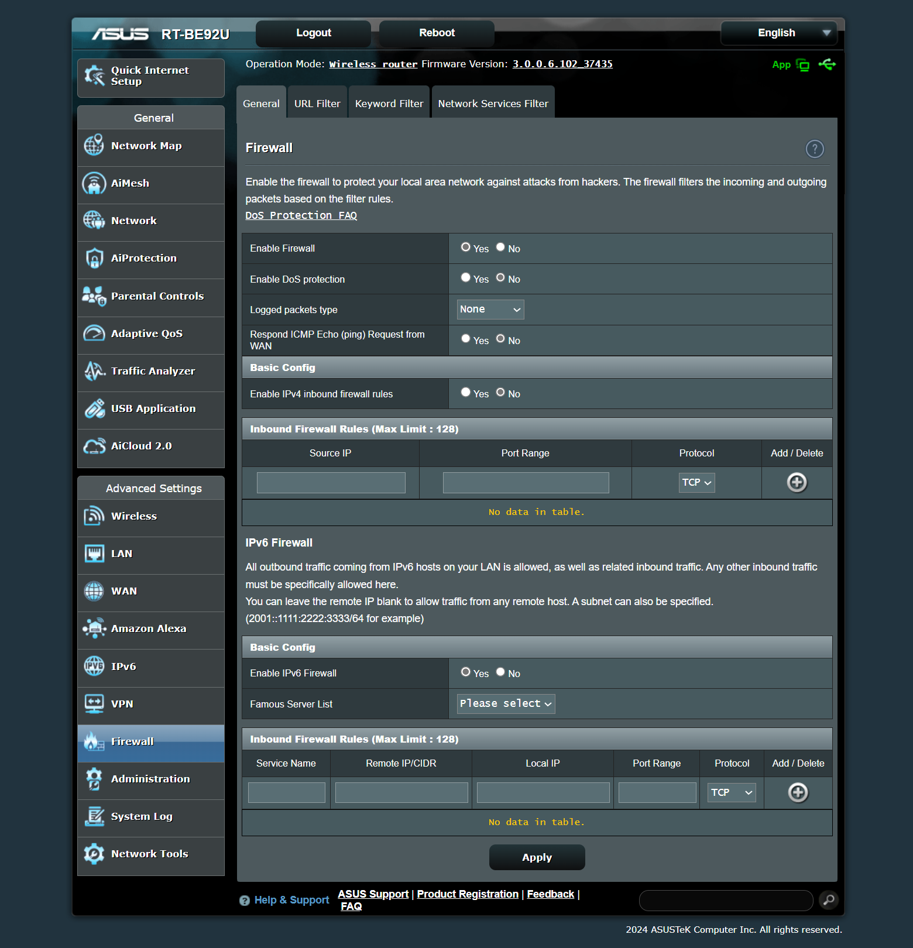Click the Network globe icon in sidebar
Viewport: 913px width, 948px height.
pyautogui.click(x=94, y=221)
